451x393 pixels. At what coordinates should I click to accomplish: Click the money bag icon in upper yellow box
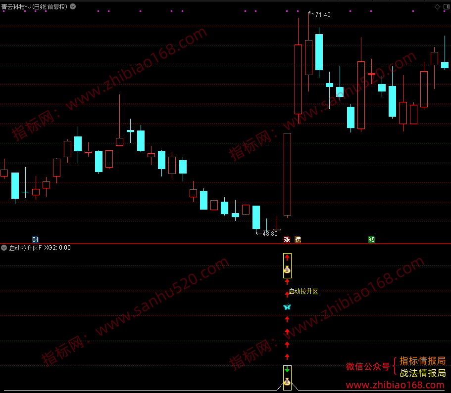(287, 269)
